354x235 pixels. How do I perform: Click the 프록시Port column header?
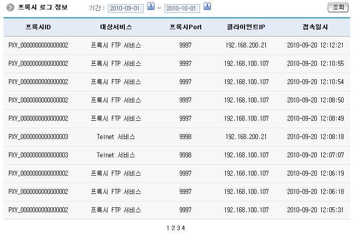(x=185, y=27)
